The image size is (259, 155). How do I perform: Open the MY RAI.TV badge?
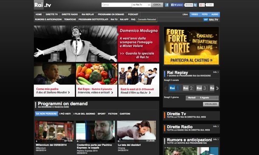[211, 20]
